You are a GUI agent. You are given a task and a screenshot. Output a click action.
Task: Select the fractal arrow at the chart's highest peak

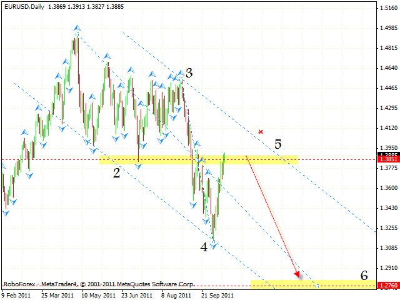tap(77, 28)
